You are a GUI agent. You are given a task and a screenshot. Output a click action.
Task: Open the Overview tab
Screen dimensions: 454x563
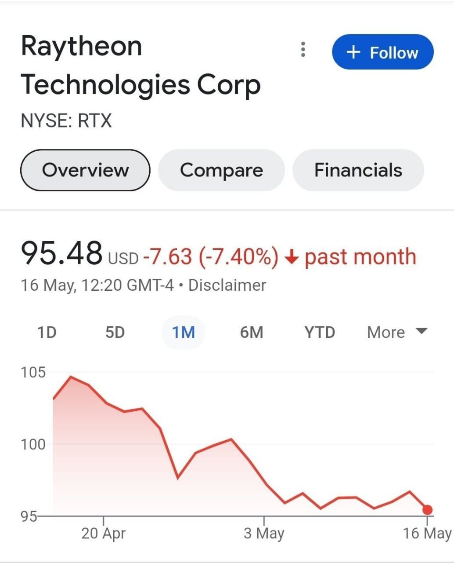coord(85,170)
